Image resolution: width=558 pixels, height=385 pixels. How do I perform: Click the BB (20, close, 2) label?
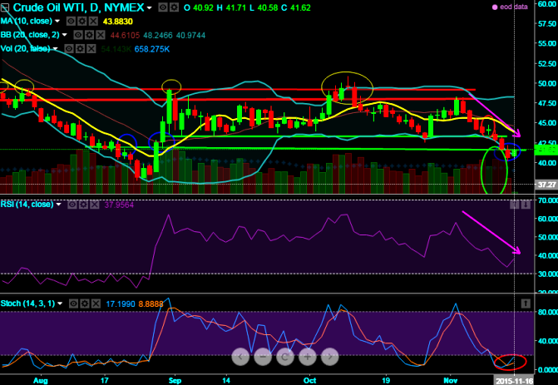pyautogui.click(x=30, y=35)
